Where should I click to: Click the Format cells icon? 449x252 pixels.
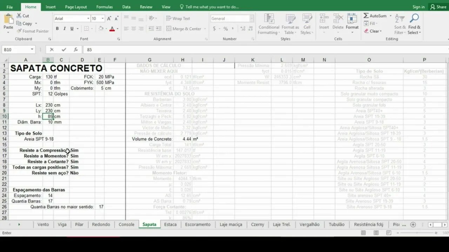point(352,19)
